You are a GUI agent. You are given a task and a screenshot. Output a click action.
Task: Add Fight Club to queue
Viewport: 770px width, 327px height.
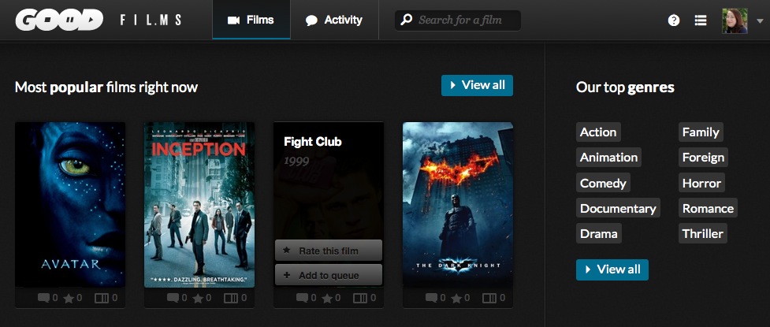pos(328,275)
